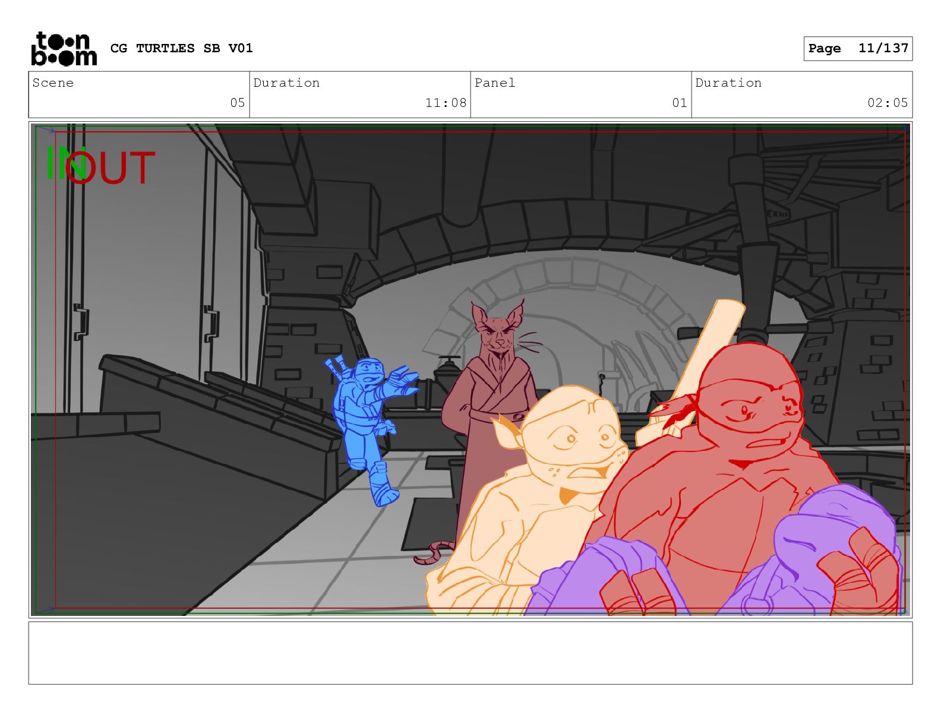
Task: Click the red 'OUT' camera label
Action: (x=112, y=167)
